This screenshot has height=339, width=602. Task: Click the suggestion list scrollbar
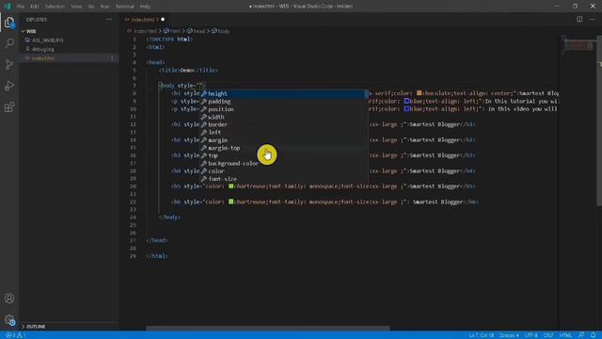pos(366,94)
